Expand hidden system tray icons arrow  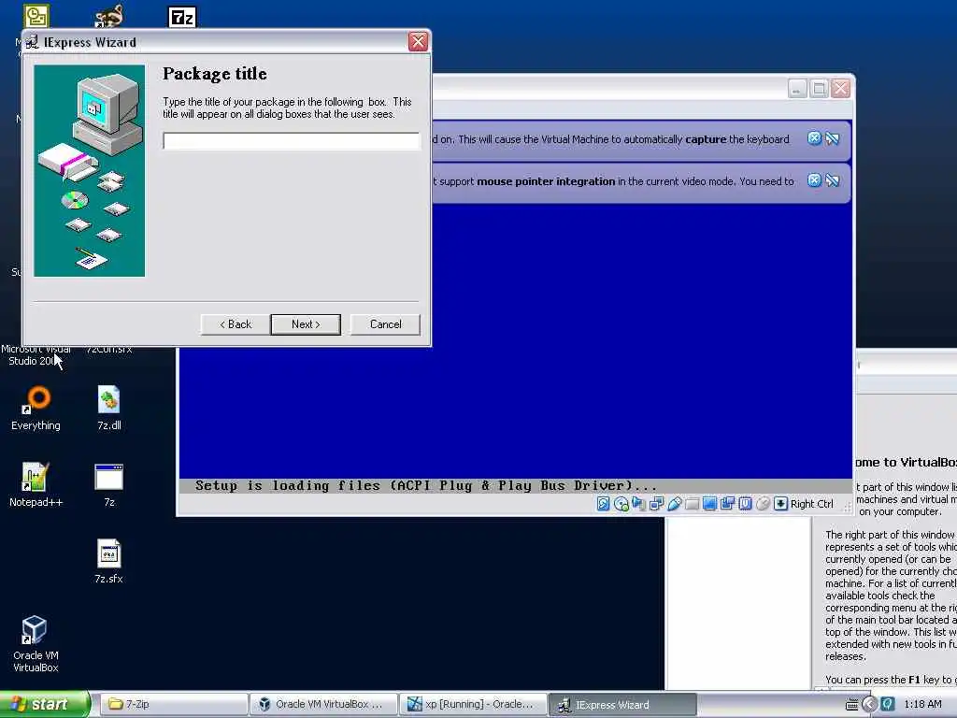[x=869, y=705]
